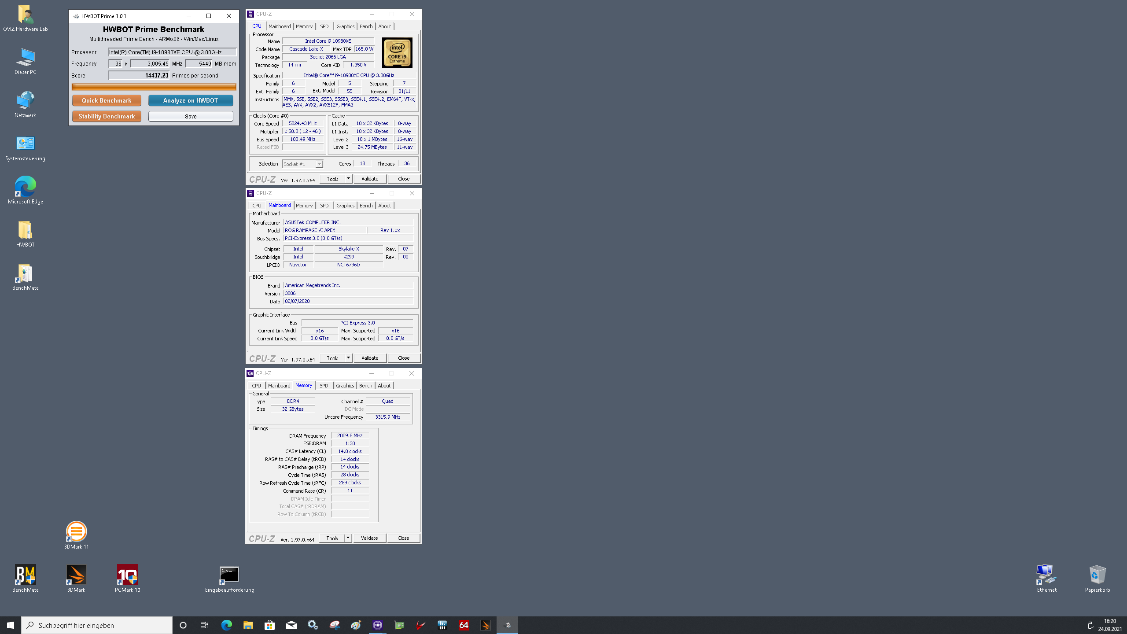Expand Tools arrow in bottom CPU-Z
This screenshot has height=634, width=1127.
(x=348, y=538)
